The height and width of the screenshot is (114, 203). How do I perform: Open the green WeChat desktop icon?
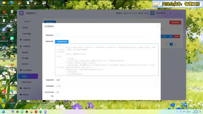12,39
